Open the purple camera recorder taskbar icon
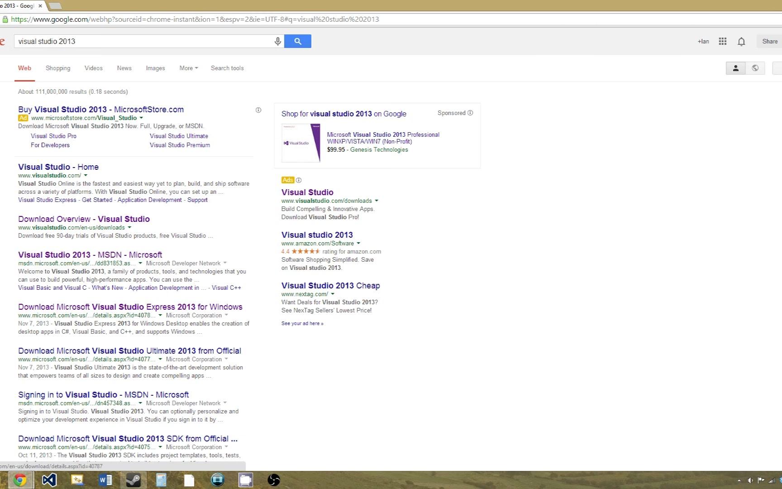The width and height of the screenshot is (782, 489). pyautogui.click(x=246, y=480)
